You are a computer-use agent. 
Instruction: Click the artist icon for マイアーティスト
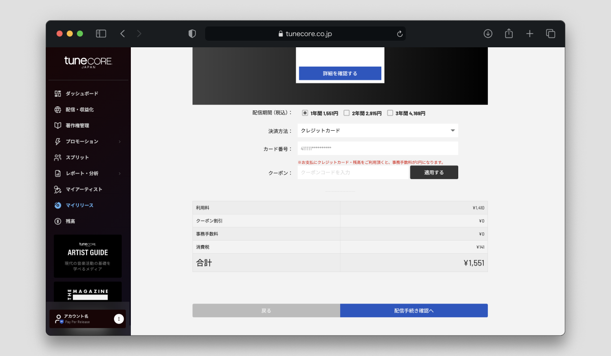[x=58, y=189]
